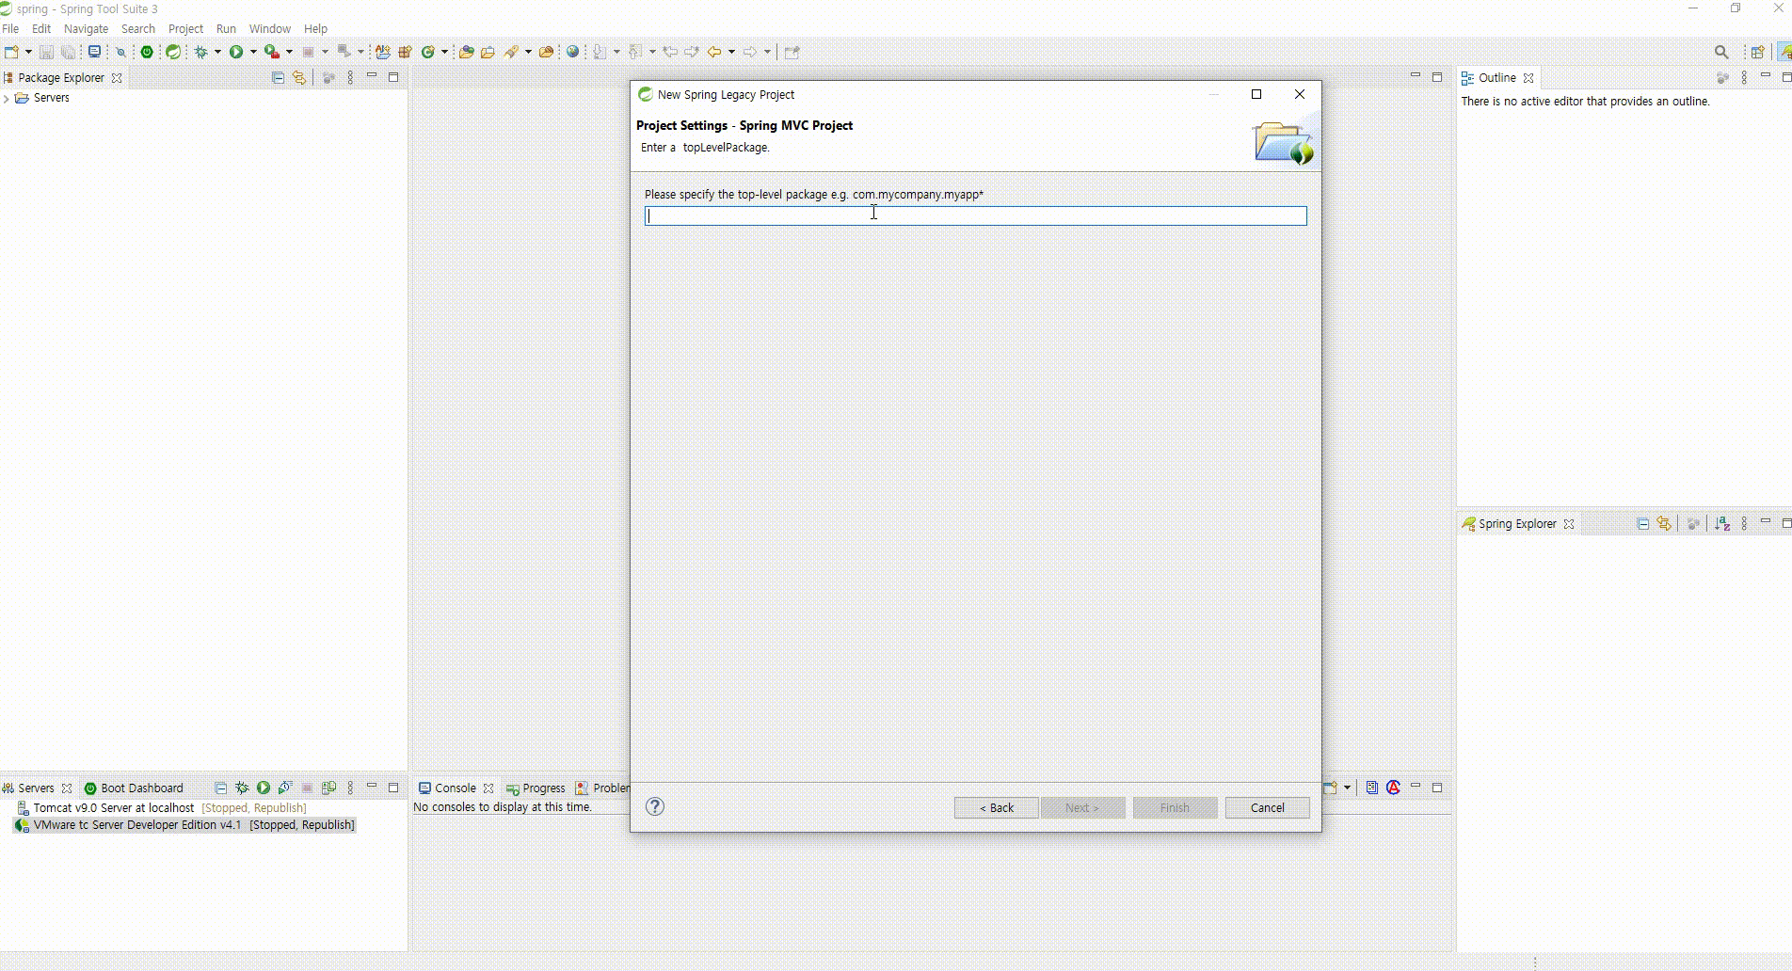Click the Save All toolbar icon
This screenshot has height=971, width=1792.
(x=68, y=52)
